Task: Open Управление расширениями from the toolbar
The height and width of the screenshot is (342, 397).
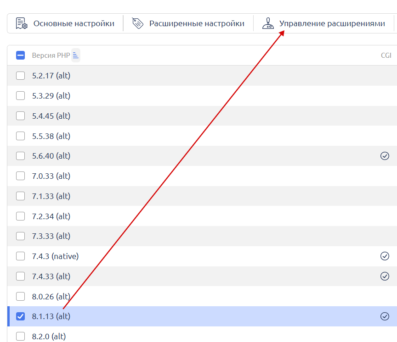Action: tap(332, 23)
